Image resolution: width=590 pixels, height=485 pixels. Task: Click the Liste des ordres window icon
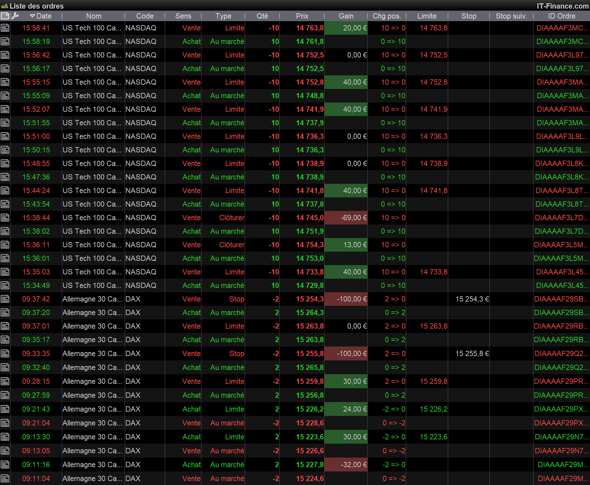pyautogui.click(x=5, y=6)
